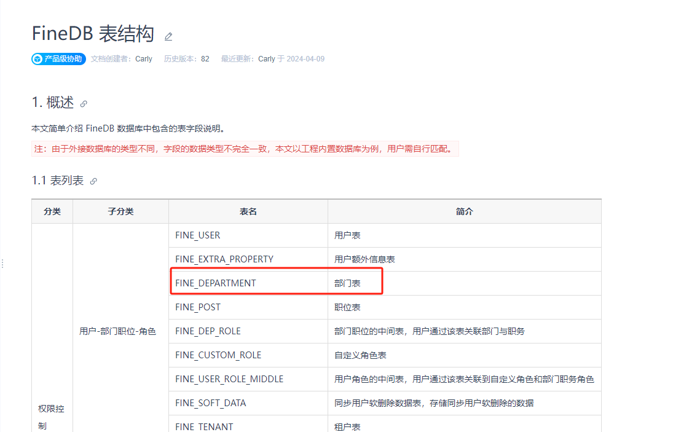Click the 用户表 description cell
The height and width of the screenshot is (432, 681).
pyautogui.click(x=464, y=235)
